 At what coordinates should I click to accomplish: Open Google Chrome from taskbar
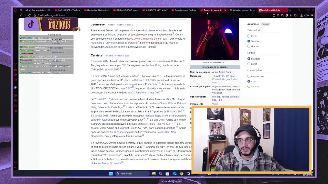tap(181, 174)
